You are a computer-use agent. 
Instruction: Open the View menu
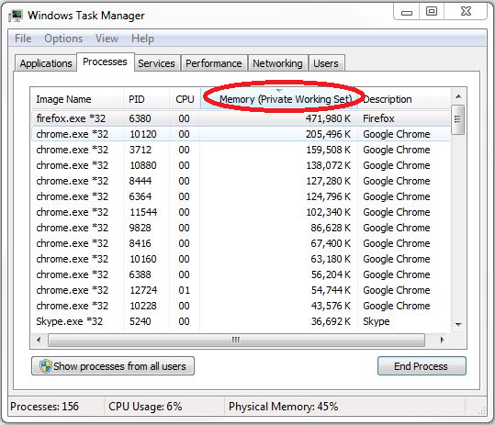[107, 39]
